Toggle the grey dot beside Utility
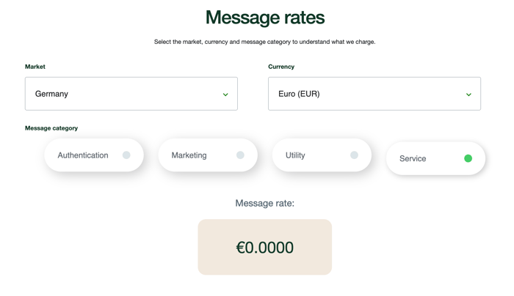This screenshot has height=296, width=514. (354, 155)
